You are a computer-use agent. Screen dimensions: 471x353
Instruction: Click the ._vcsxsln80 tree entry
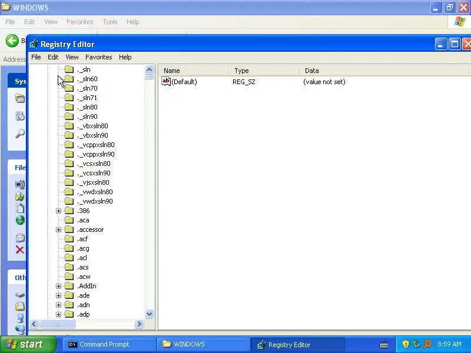tap(94, 164)
